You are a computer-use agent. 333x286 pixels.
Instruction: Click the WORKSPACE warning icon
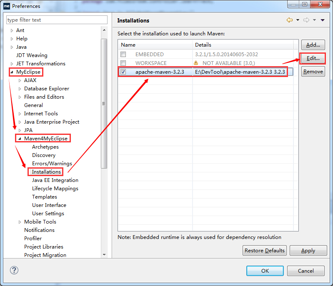tap(196, 63)
